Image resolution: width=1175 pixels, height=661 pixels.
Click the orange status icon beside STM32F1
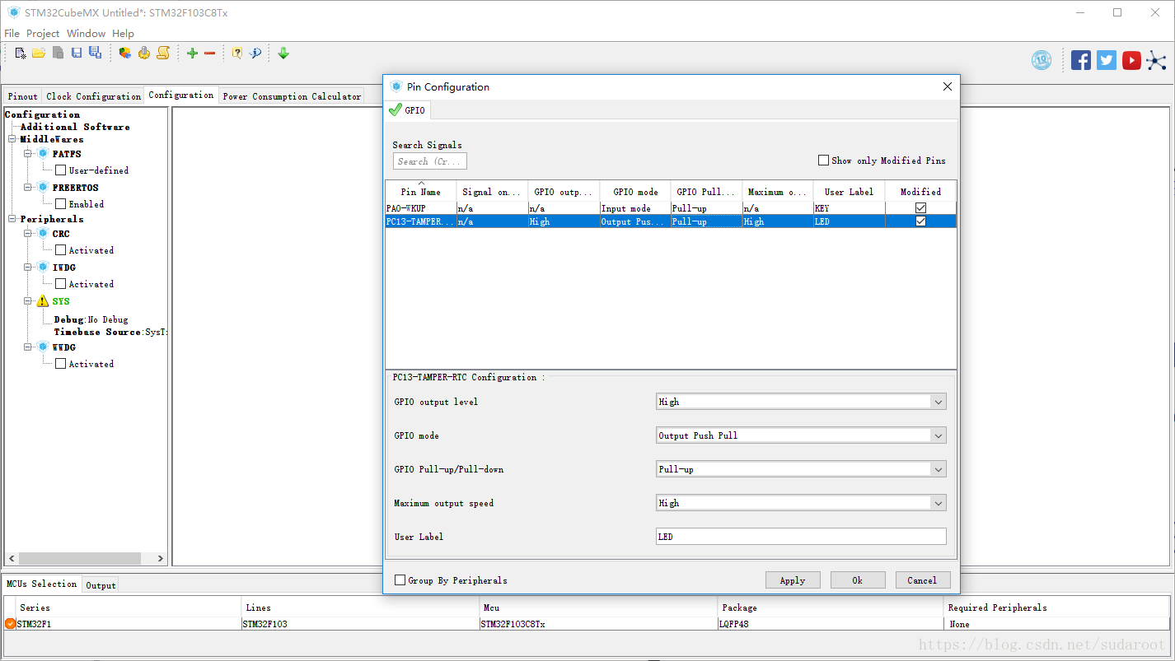(10, 624)
